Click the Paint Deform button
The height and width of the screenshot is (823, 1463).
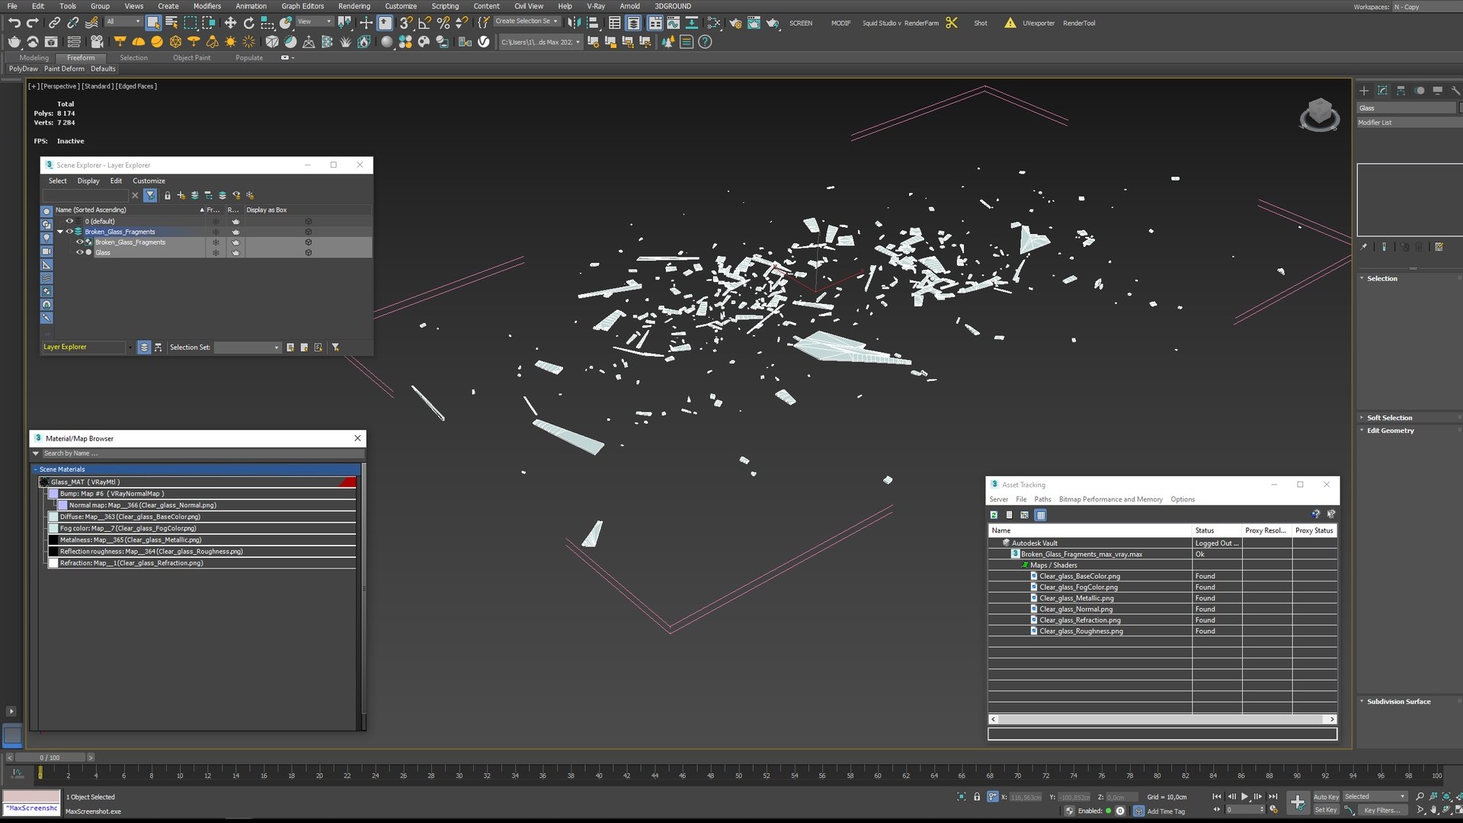[x=64, y=69]
